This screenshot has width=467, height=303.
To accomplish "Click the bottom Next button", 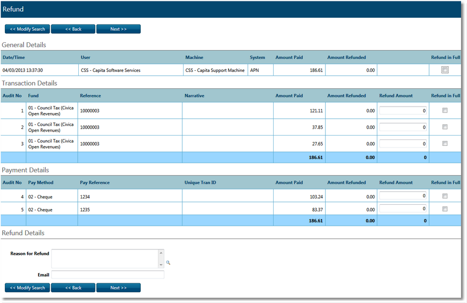I will tap(118, 288).
